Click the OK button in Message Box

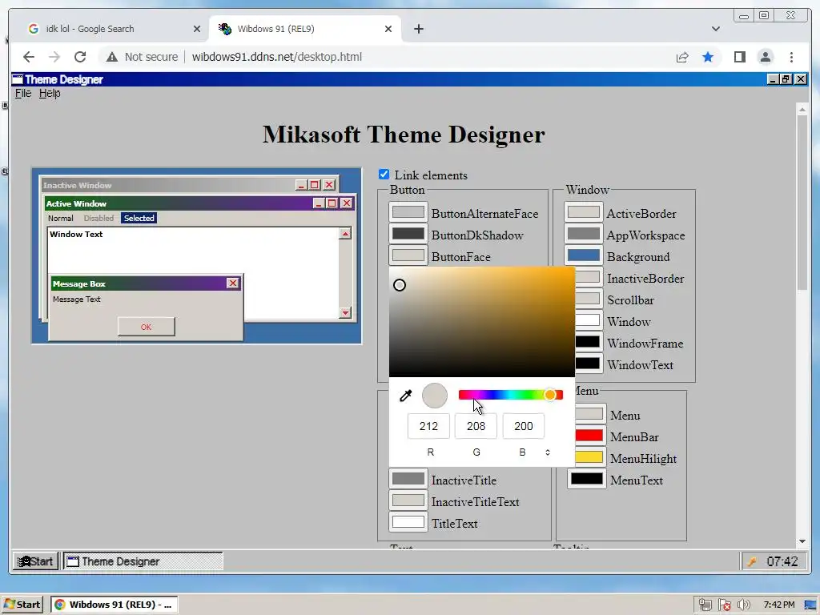pyautogui.click(x=146, y=327)
